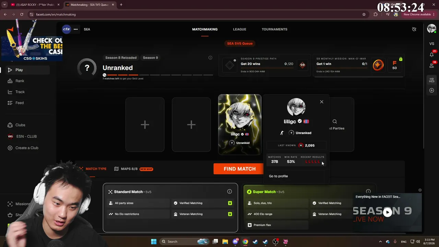The width and height of the screenshot is (439, 247).
Task: Click the Season 9 Prestige Path card
Action: pos(264,65)
